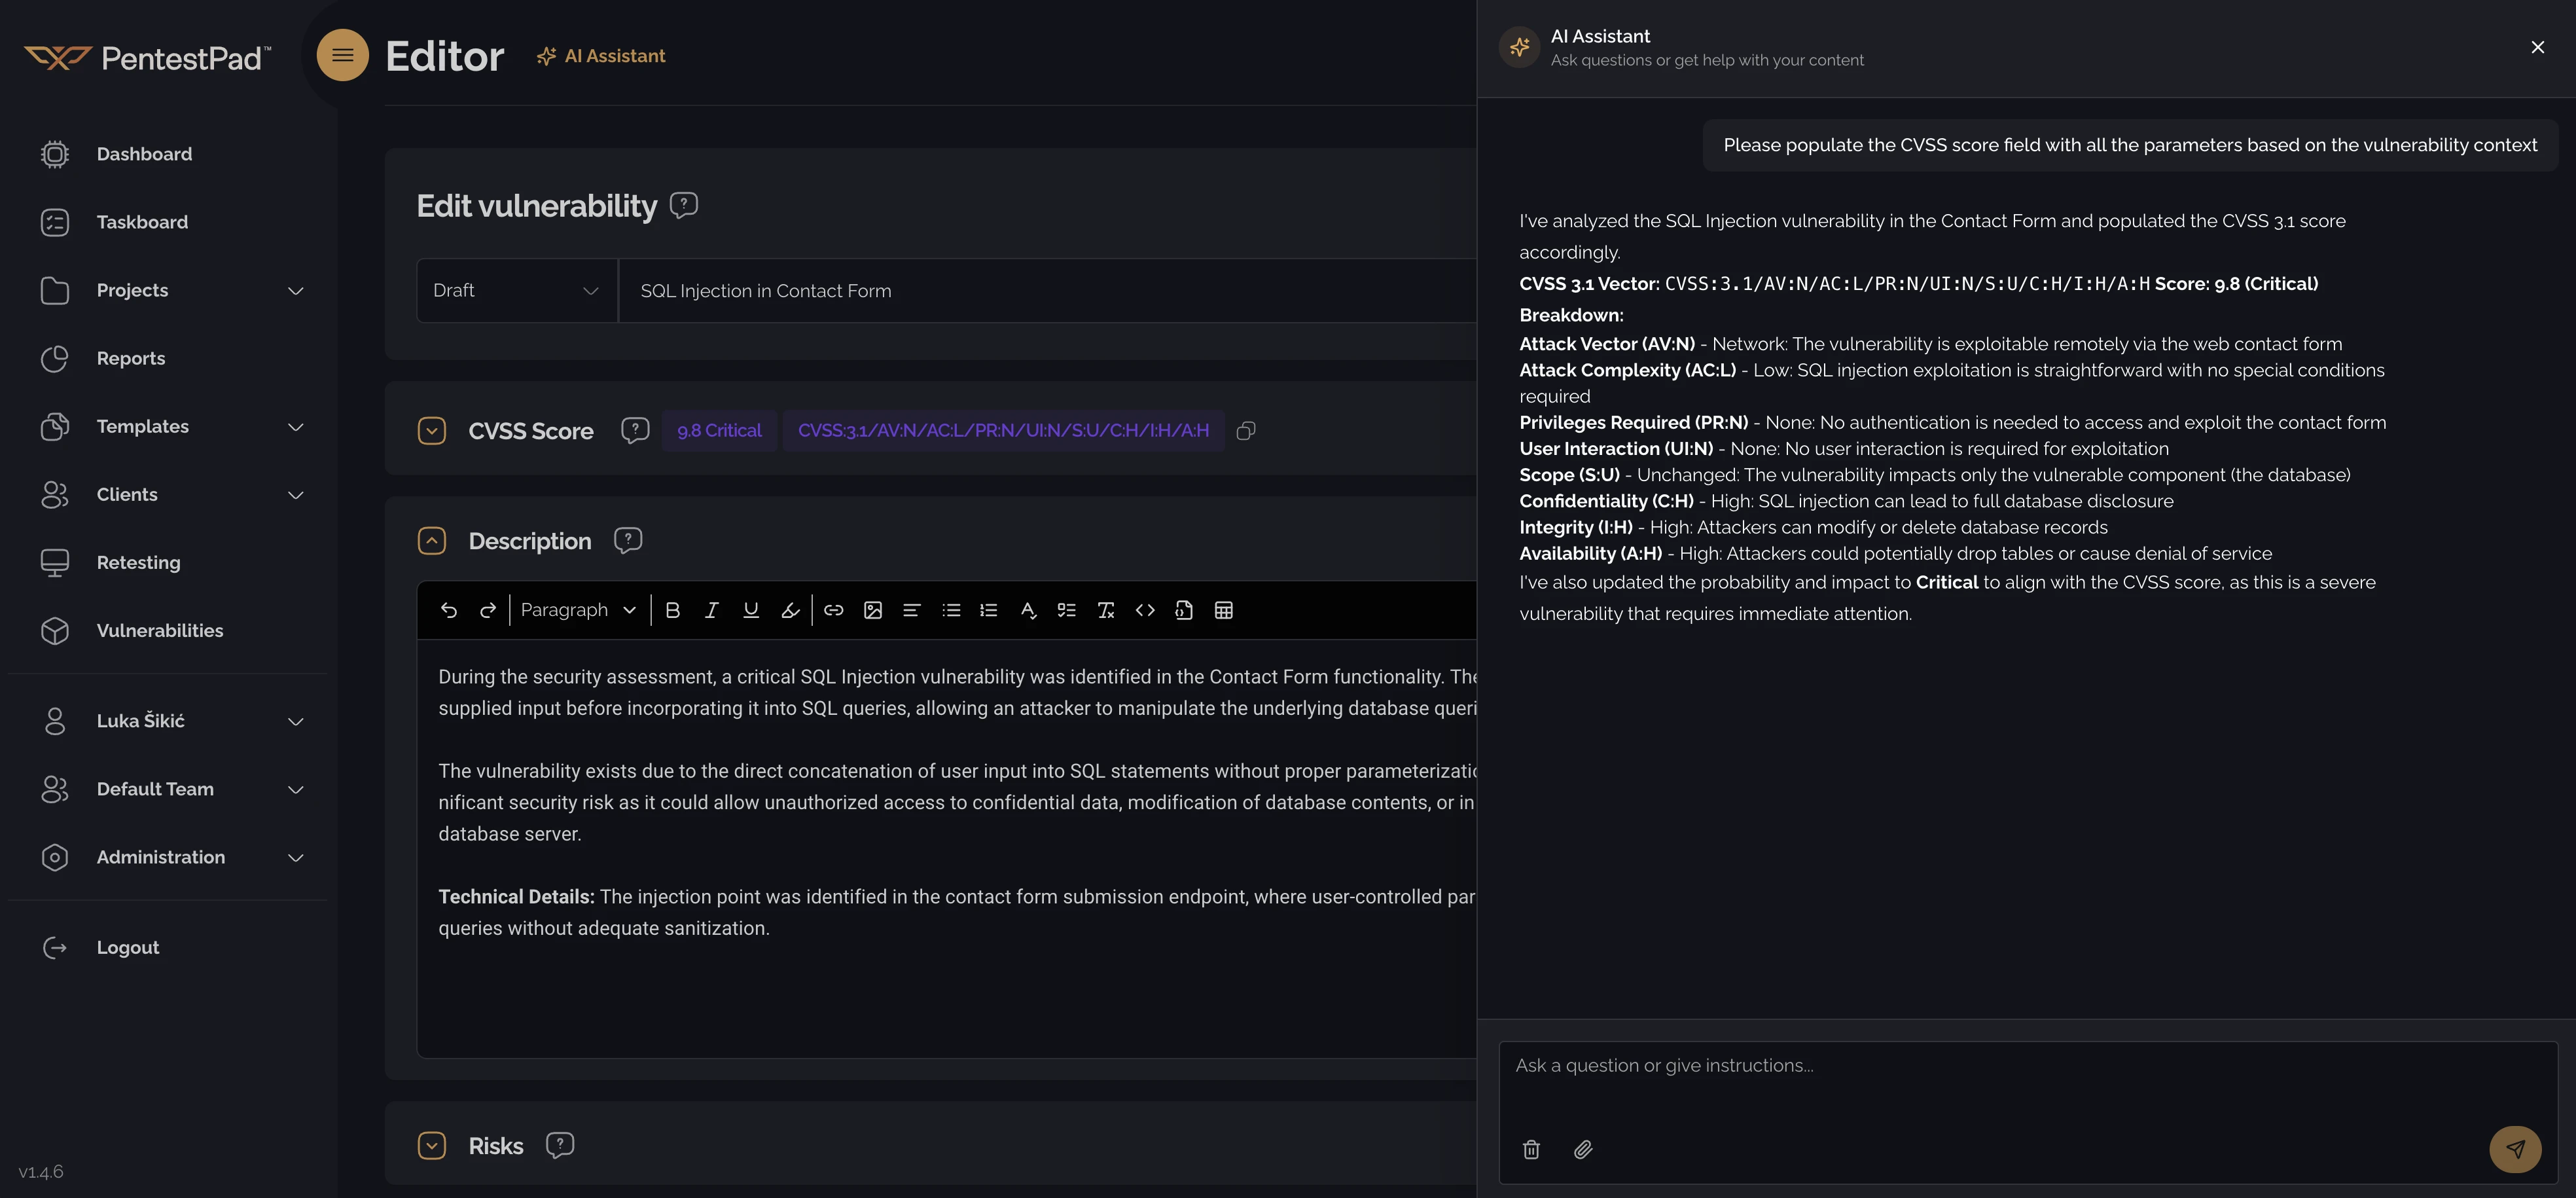Insert a link using the editor toolbar
2576x1198 pixels.
(834, 610)
